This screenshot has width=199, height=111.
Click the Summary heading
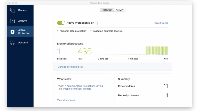(124, 79)
